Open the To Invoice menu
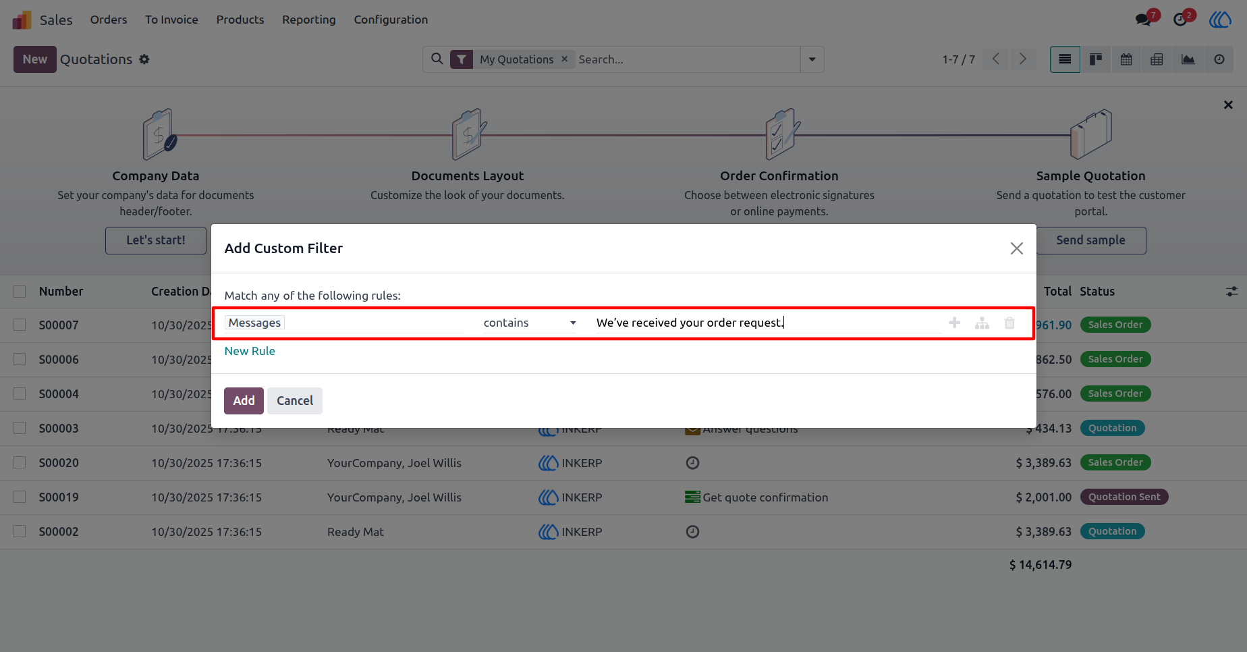The height and width of the screenshot is (652, 1247). [171, 20]
